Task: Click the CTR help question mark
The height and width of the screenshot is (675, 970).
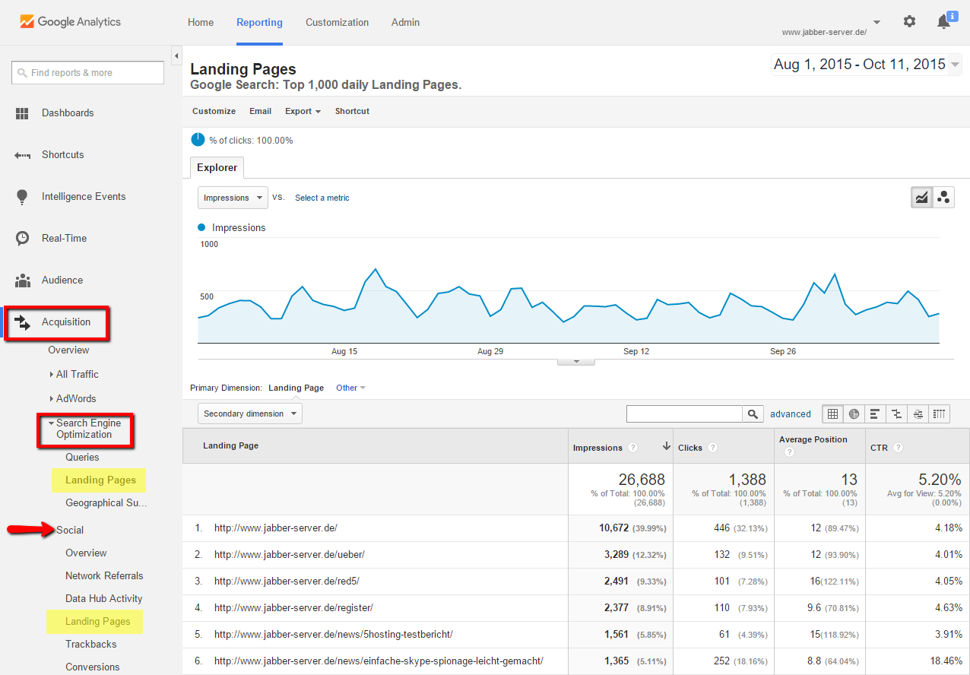Action: [898, 448]
